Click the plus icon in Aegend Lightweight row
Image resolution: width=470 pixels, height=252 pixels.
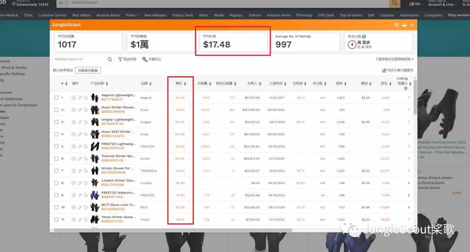tap(74, 97)
